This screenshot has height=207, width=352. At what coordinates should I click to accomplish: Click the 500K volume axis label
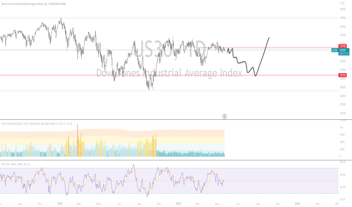pos(342,142)
